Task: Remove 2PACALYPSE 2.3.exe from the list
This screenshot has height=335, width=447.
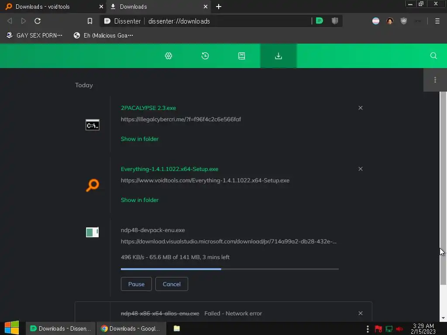Action: tap(360, 108)
